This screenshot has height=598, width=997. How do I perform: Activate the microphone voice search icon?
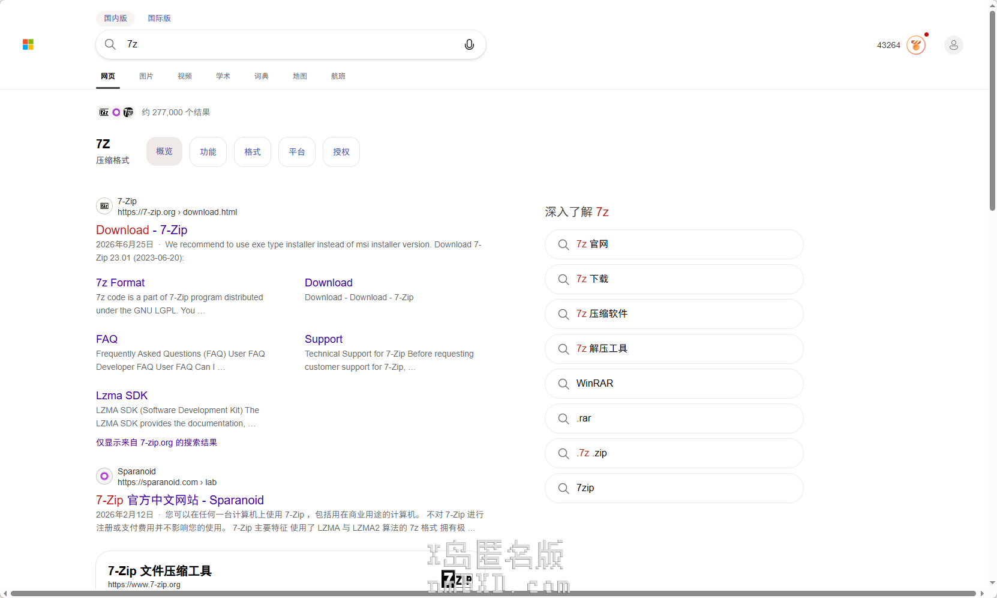pos(469,44)
